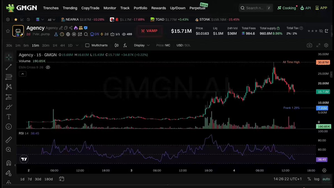Expand more timeframes after 1D
The width and height of the screenshot is (334, 188).
pos(77,45)
